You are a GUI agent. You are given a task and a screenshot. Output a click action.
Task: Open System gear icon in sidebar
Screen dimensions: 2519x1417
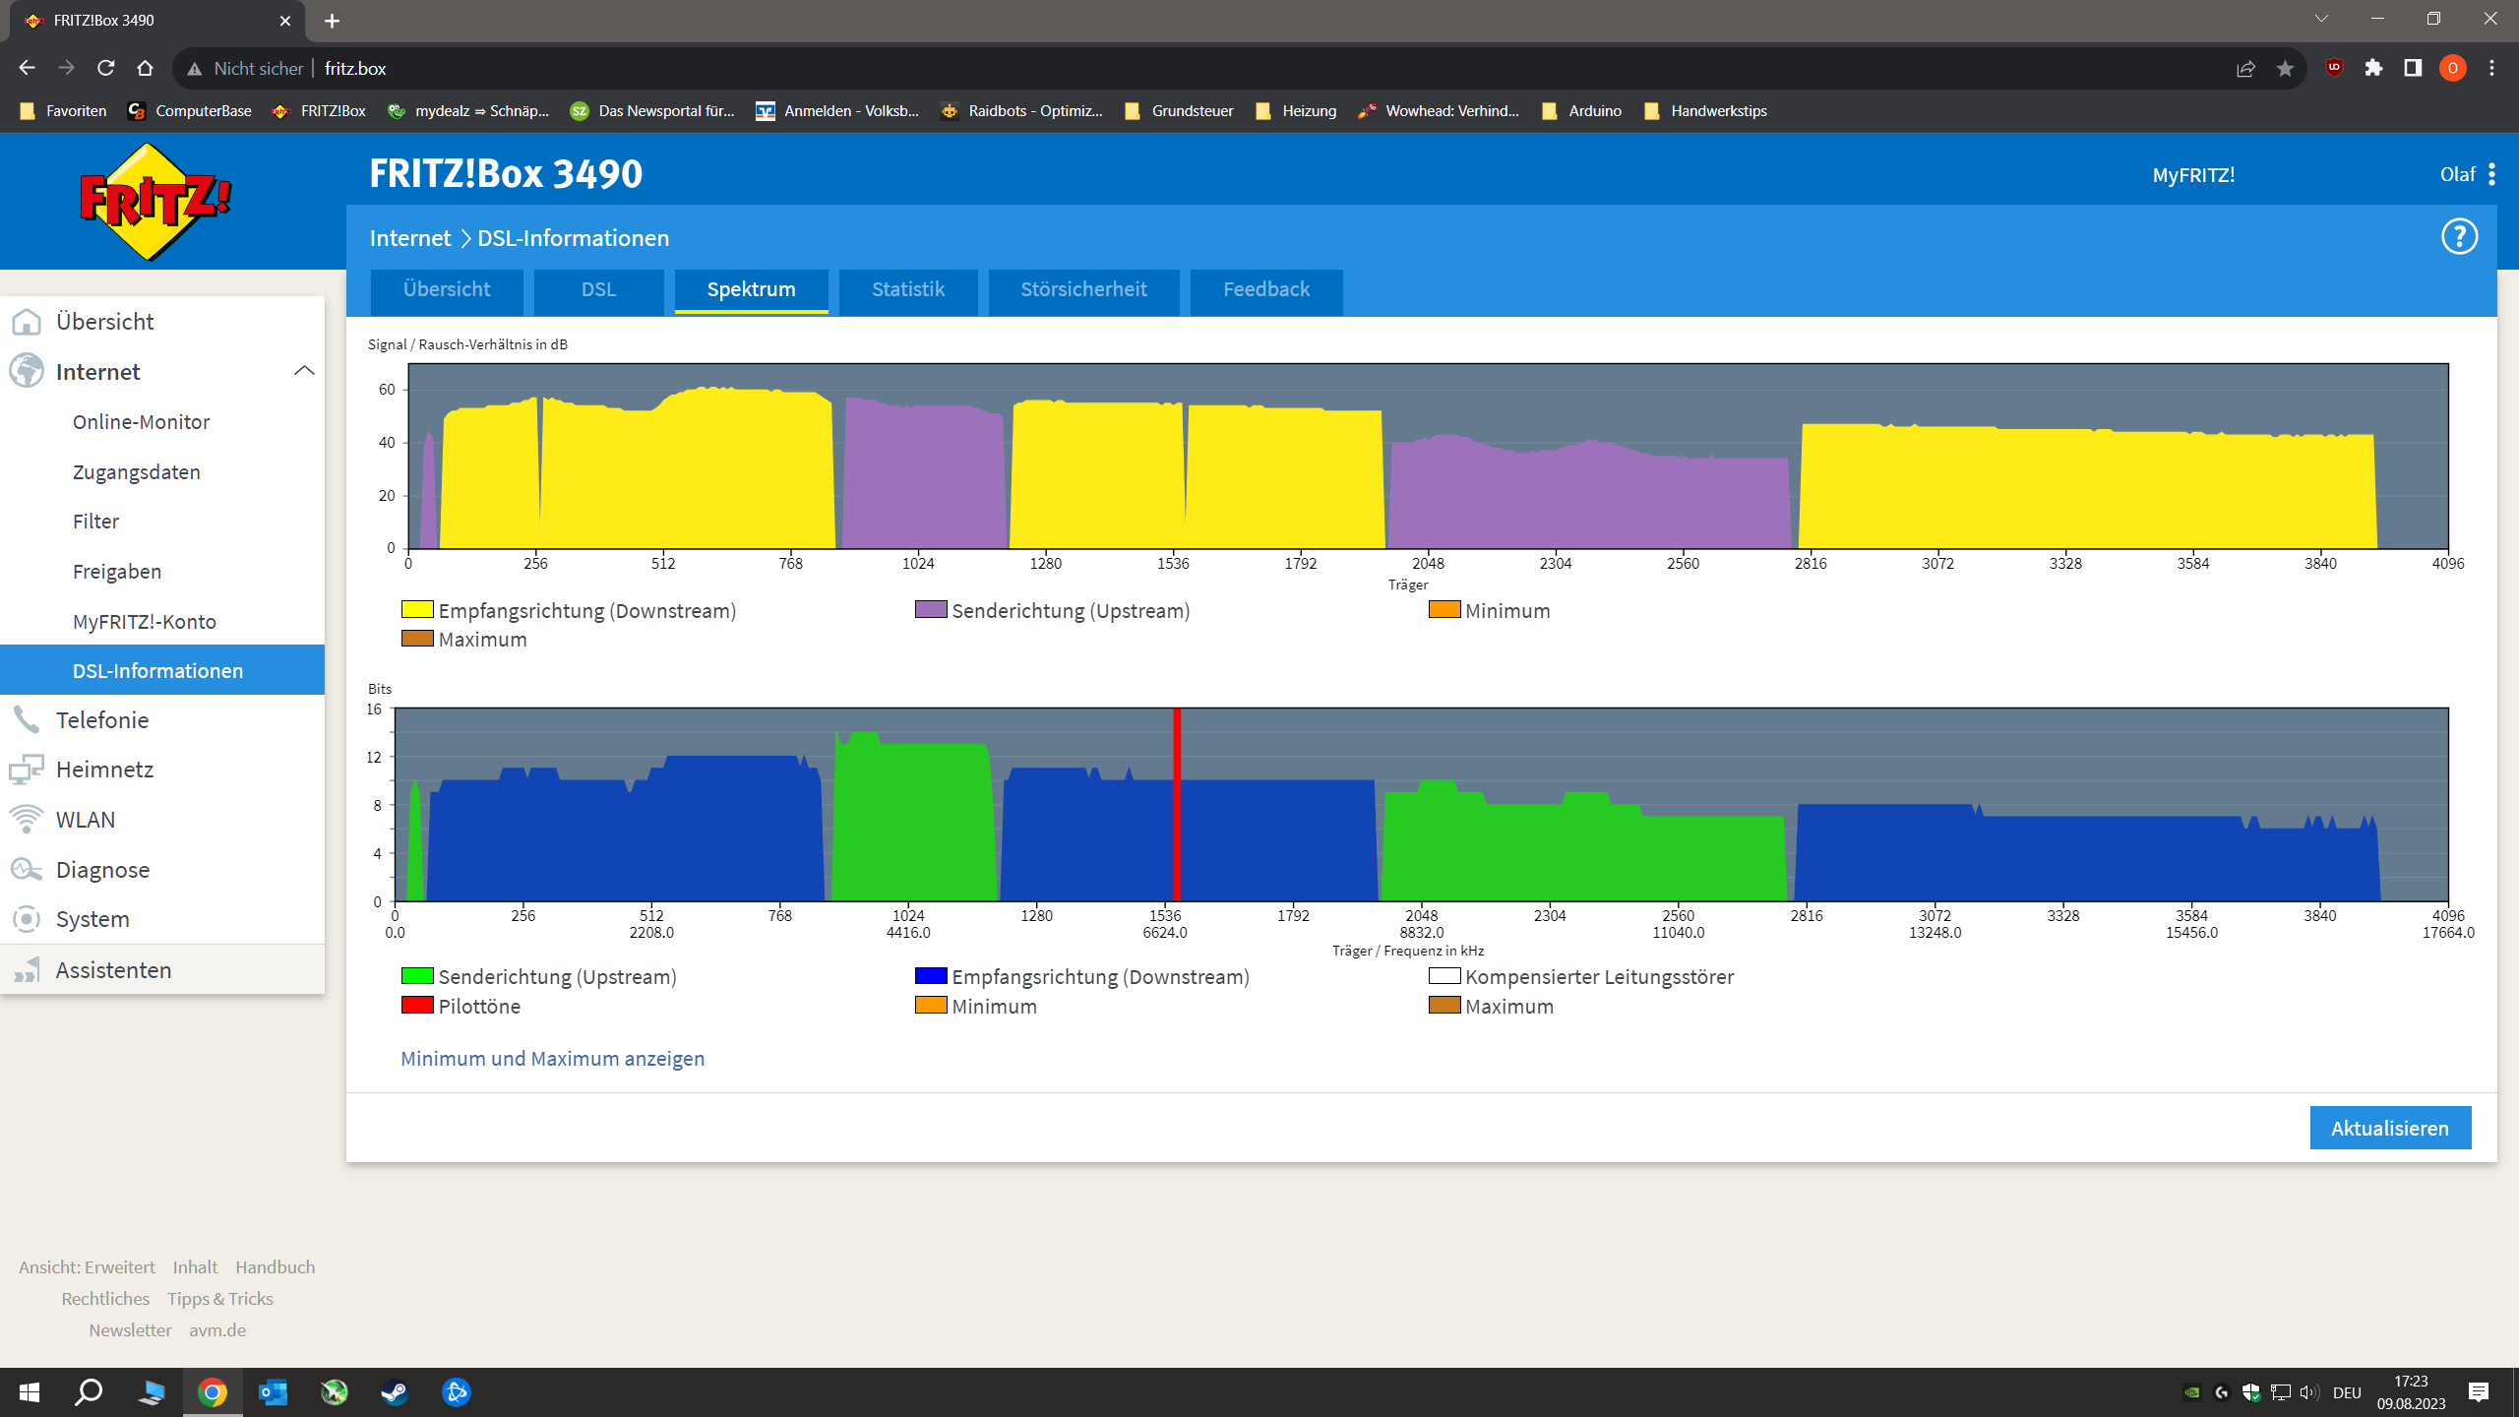point(27,919)
